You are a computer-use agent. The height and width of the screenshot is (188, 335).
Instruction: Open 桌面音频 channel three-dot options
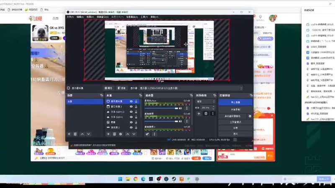187,121
